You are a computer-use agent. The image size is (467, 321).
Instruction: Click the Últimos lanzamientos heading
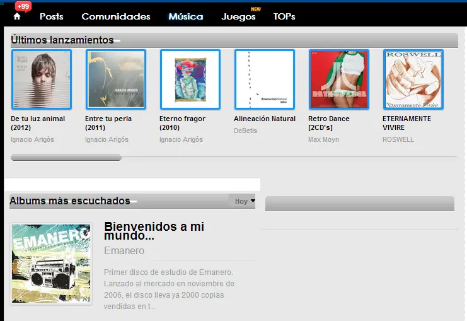click(62, 40)
